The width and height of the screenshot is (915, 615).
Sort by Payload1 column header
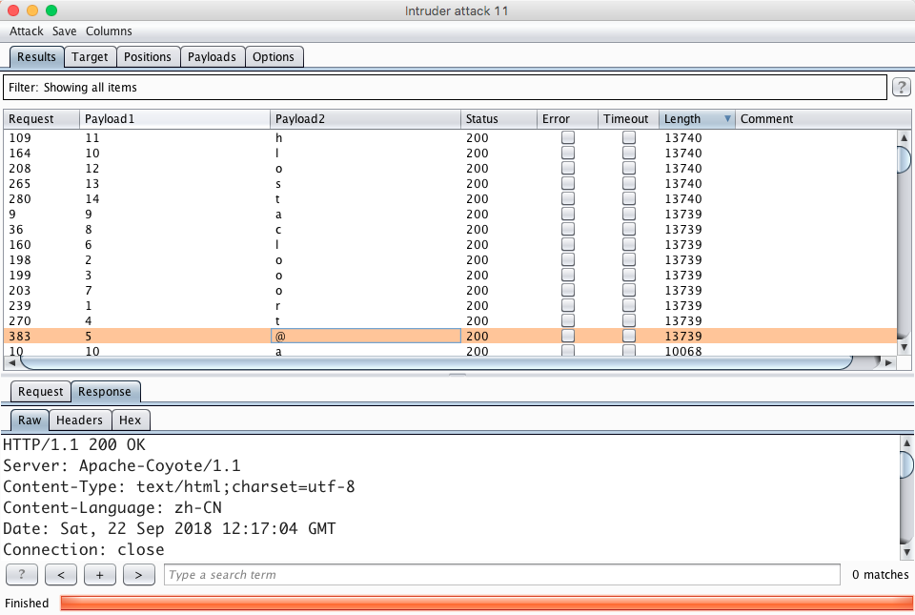[x=174, y=119]
